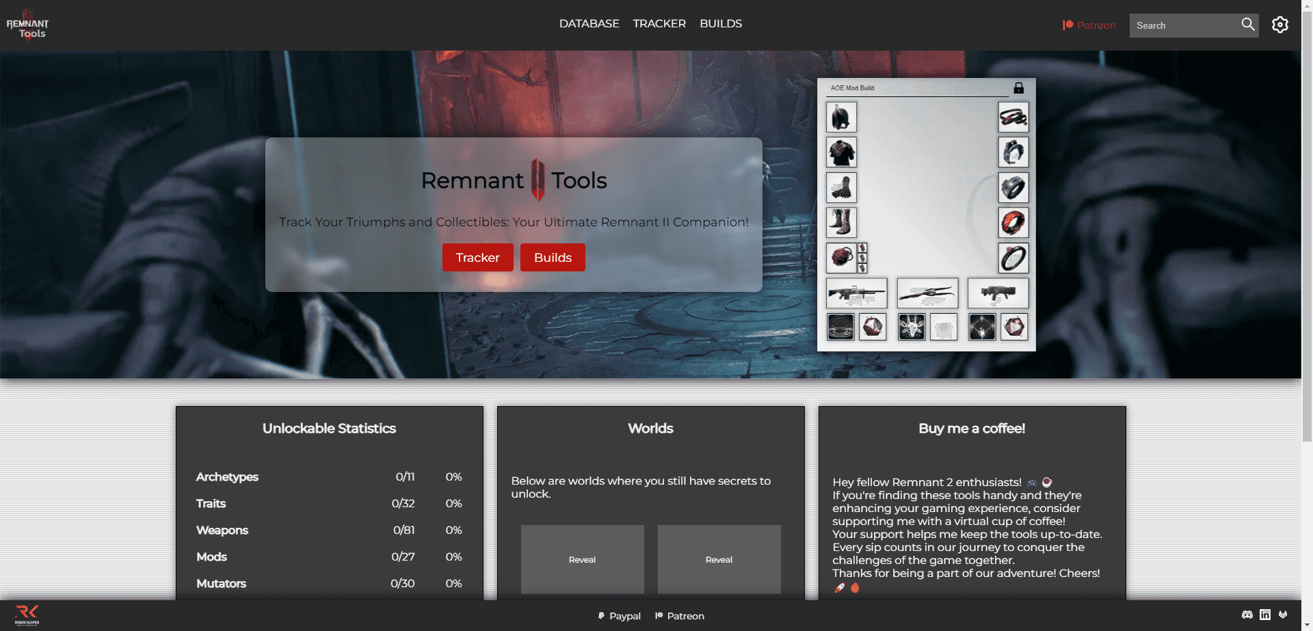Click the Mods statistics row
Image resolution: width=1313 pixels, height=631 pixels.
[329, 556]
